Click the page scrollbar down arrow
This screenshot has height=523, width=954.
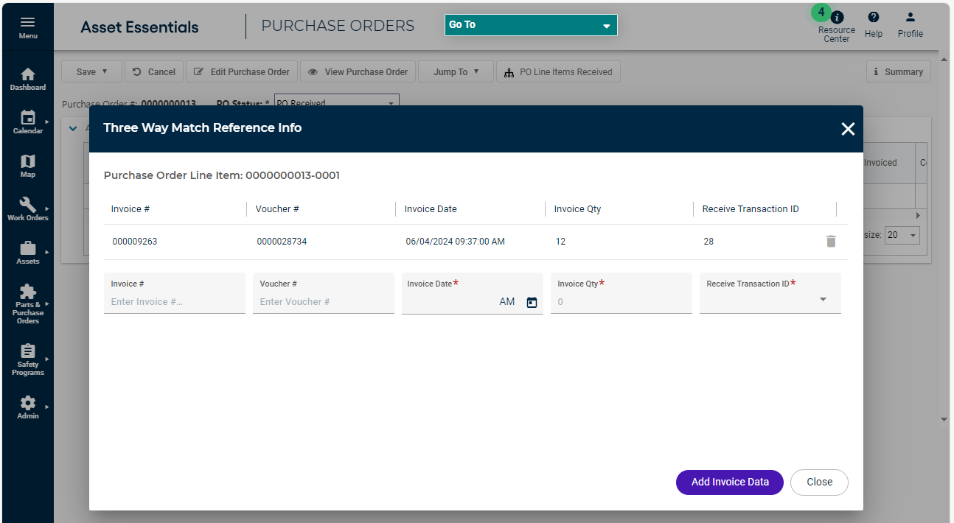[944, 419]
